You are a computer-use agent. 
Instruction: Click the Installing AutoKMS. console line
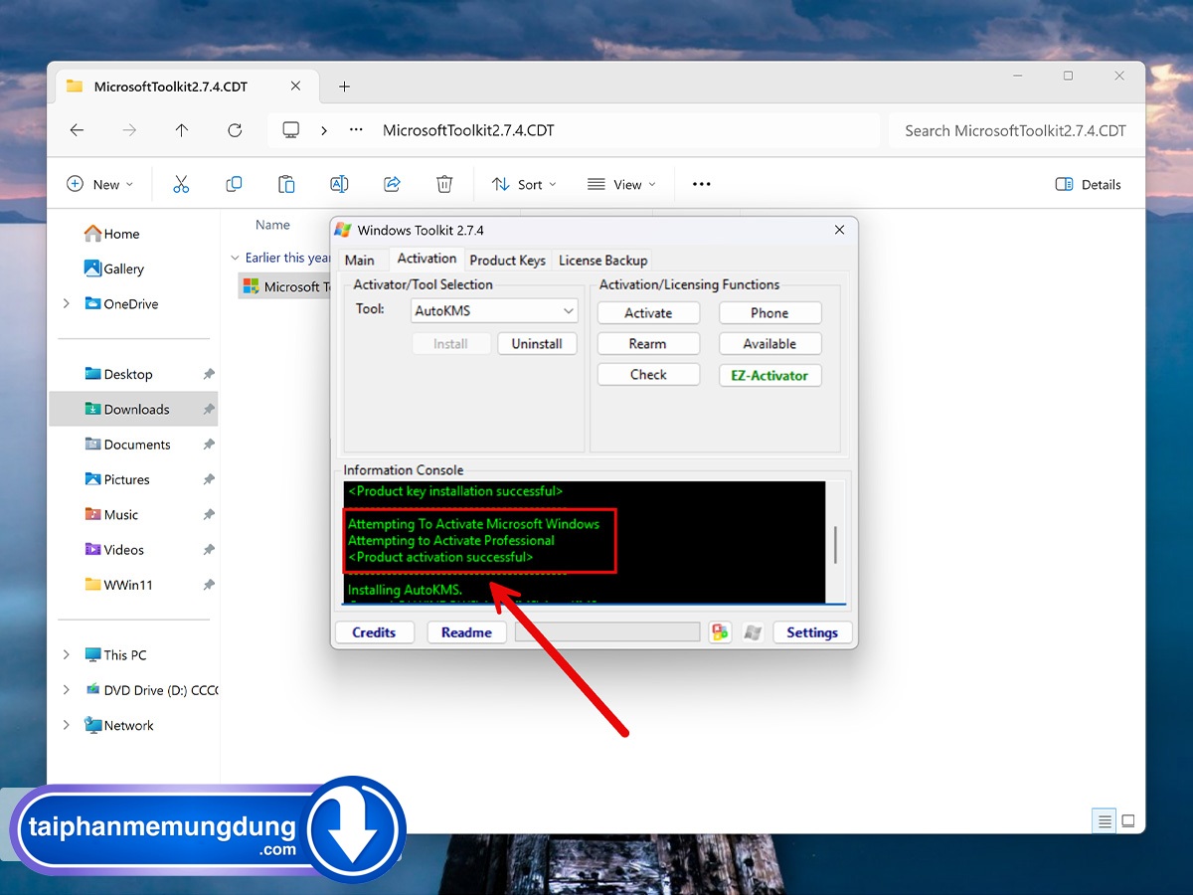coord(405,590)
